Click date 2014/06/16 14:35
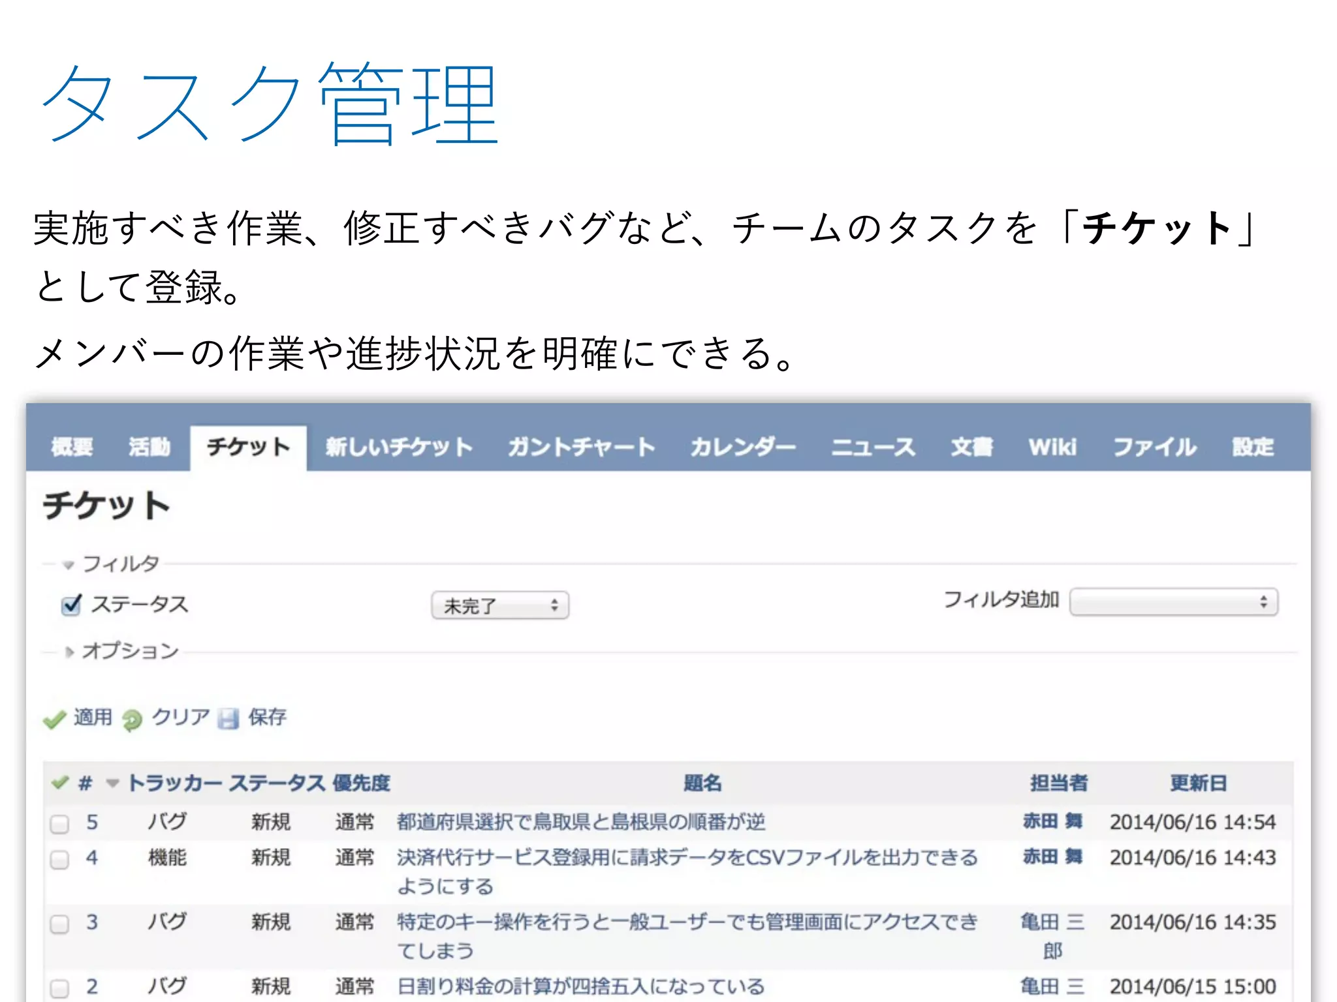 point(1193,922)
